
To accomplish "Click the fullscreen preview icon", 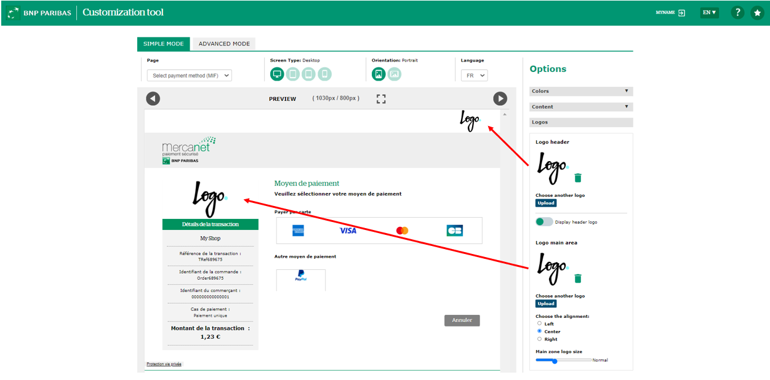I will [381, 98].
